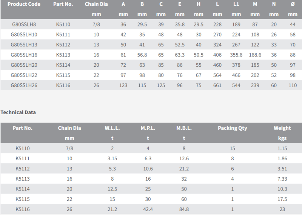Click the W.L.L. column header
302x215 pixels.
click(x=112, y=128)
